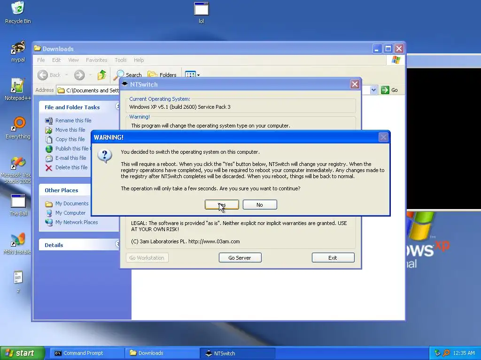Confirm with the Yes button
The width and height of the screenshot is (481, 360).
tap(222, 205)
